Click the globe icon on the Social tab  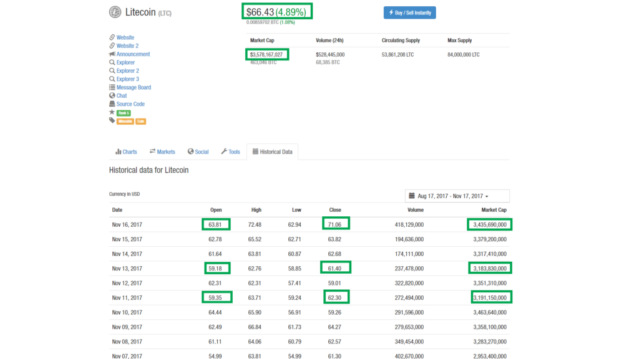pyautogui.click(x=189, y=151)
